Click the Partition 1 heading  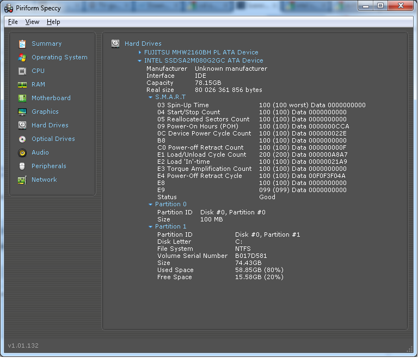pos(171,226)
